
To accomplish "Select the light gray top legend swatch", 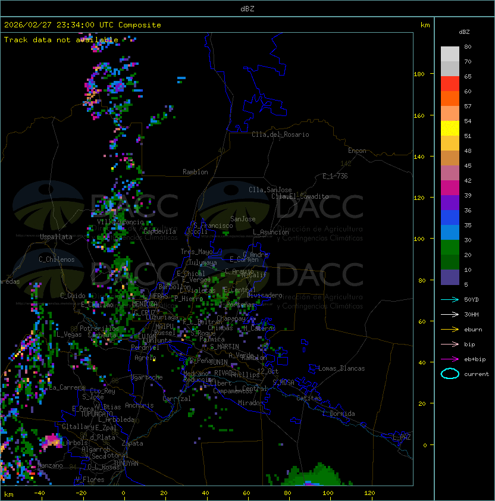I will (x=450, y=54).
